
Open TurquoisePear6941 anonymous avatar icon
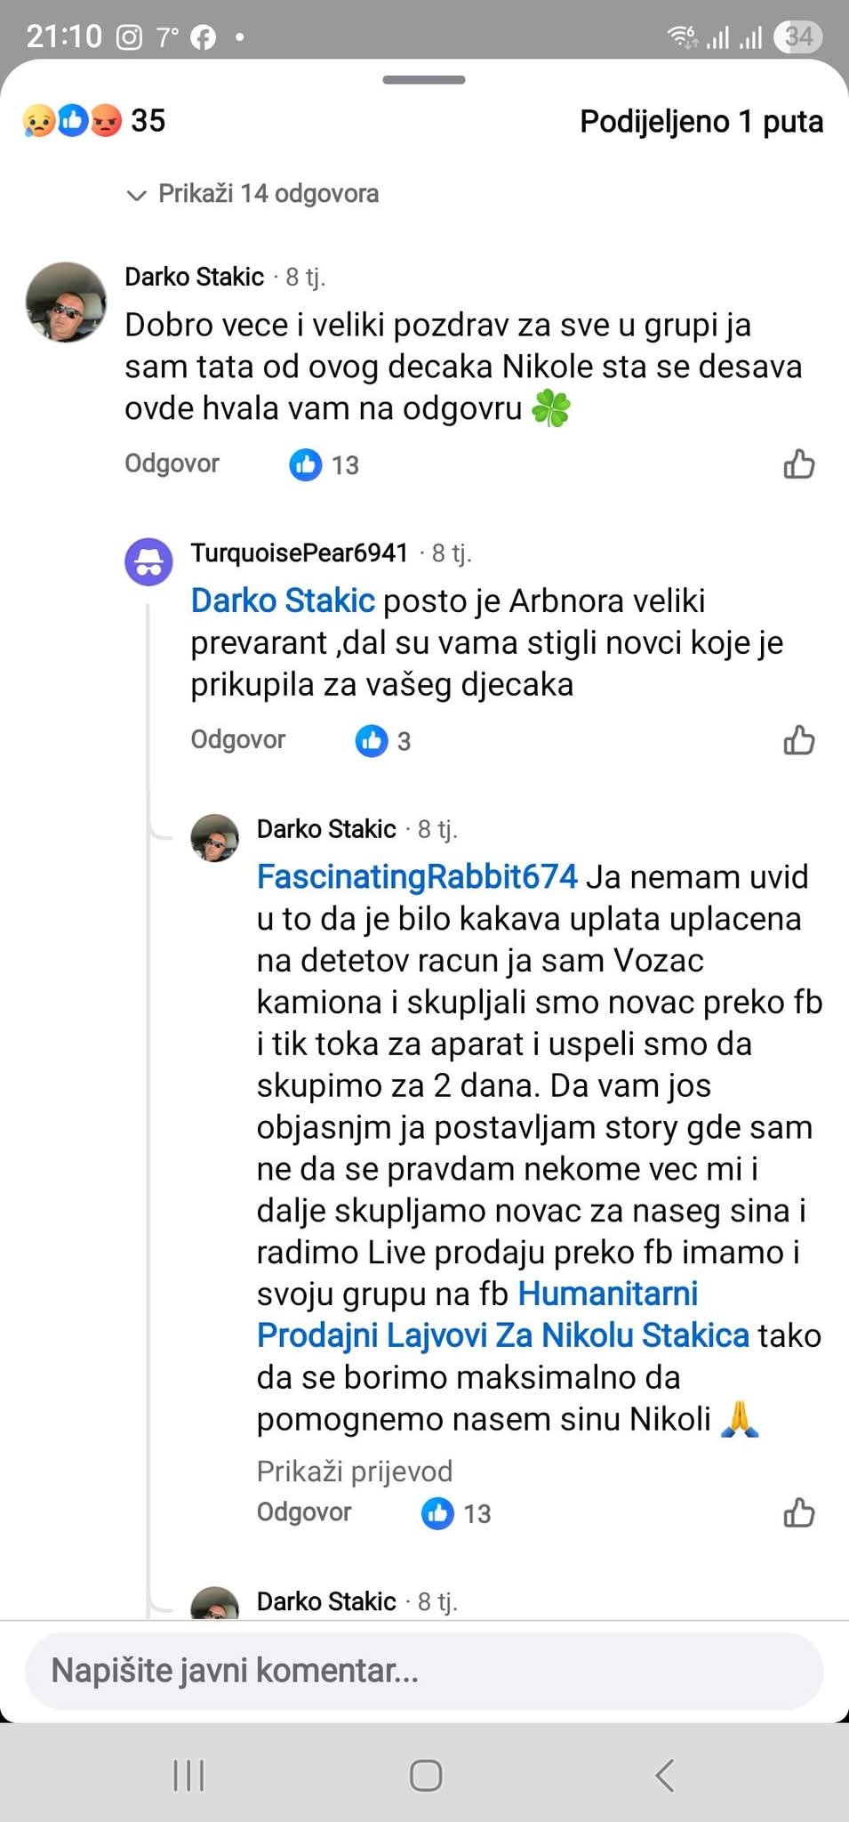tap(148, 562)
